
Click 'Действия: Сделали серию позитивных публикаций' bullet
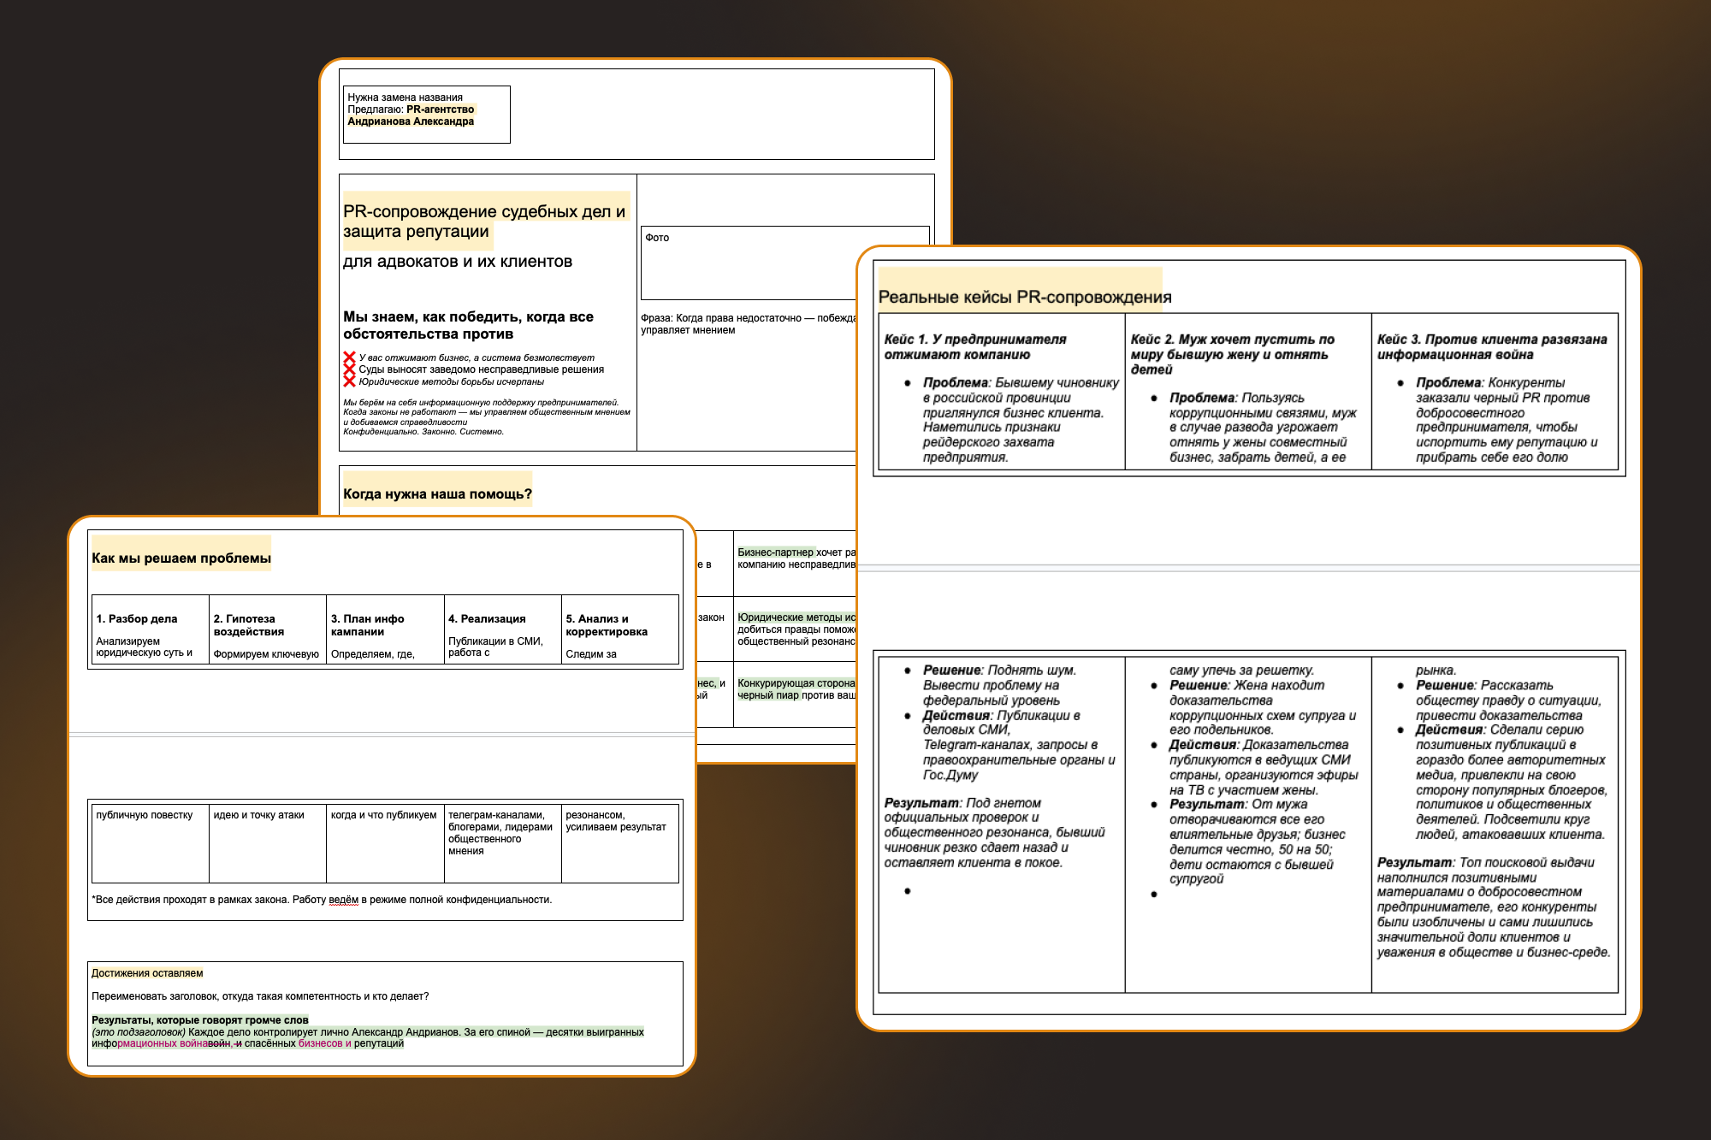(x=1512, y=782)
